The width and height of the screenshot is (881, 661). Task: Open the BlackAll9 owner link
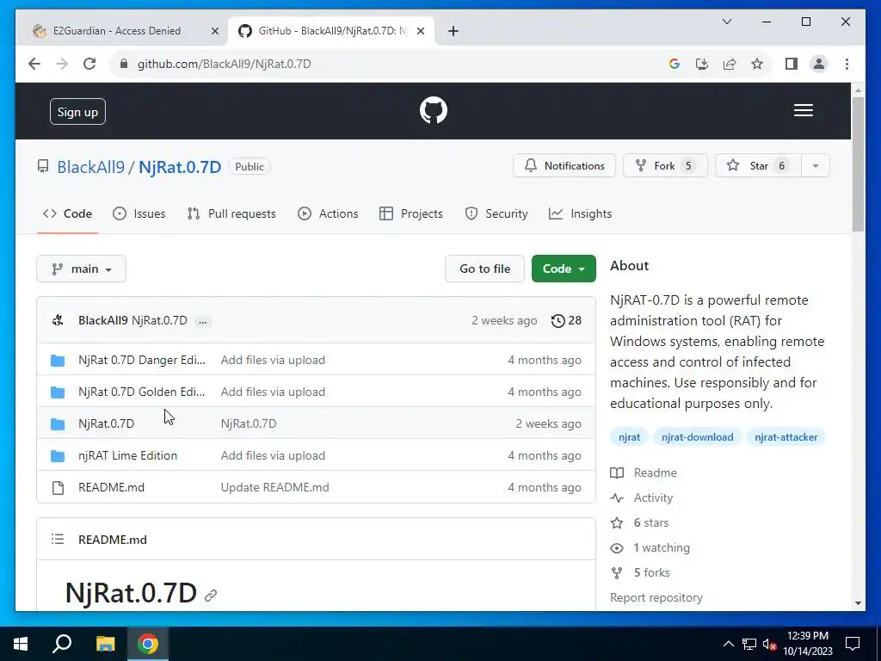[x=90, y=168]
